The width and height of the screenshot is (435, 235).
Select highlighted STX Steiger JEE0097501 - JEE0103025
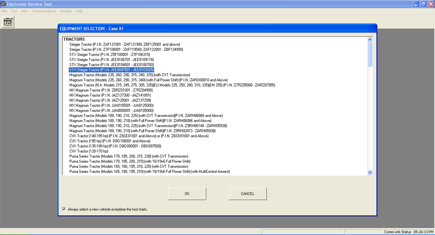pyautogui.click(x=111, y=70)
